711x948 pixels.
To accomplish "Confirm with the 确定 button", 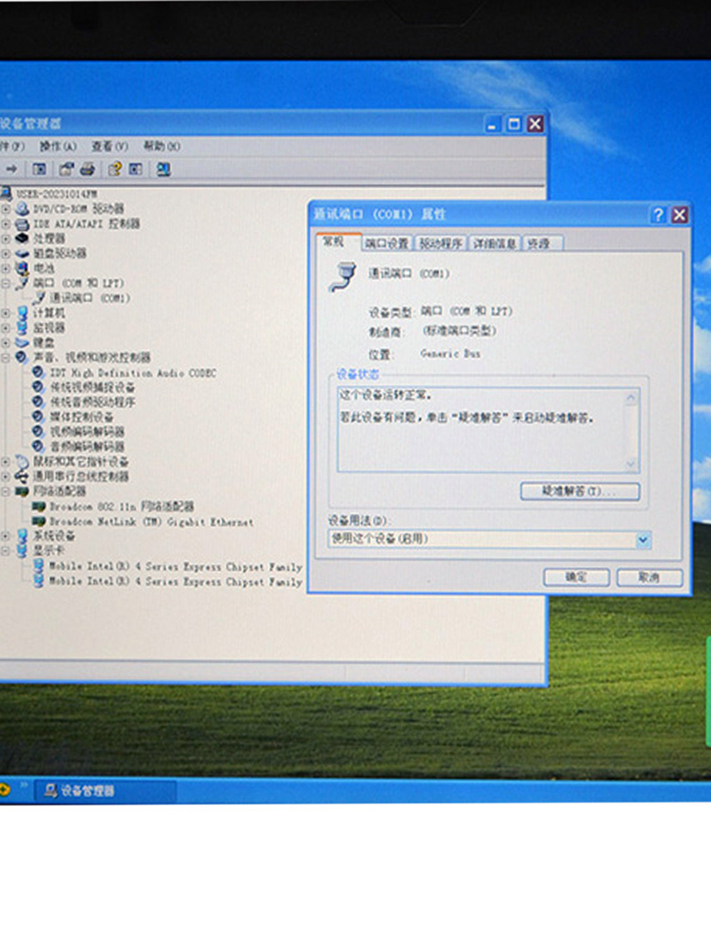I will pyautogui.click(x=576, y=577).
